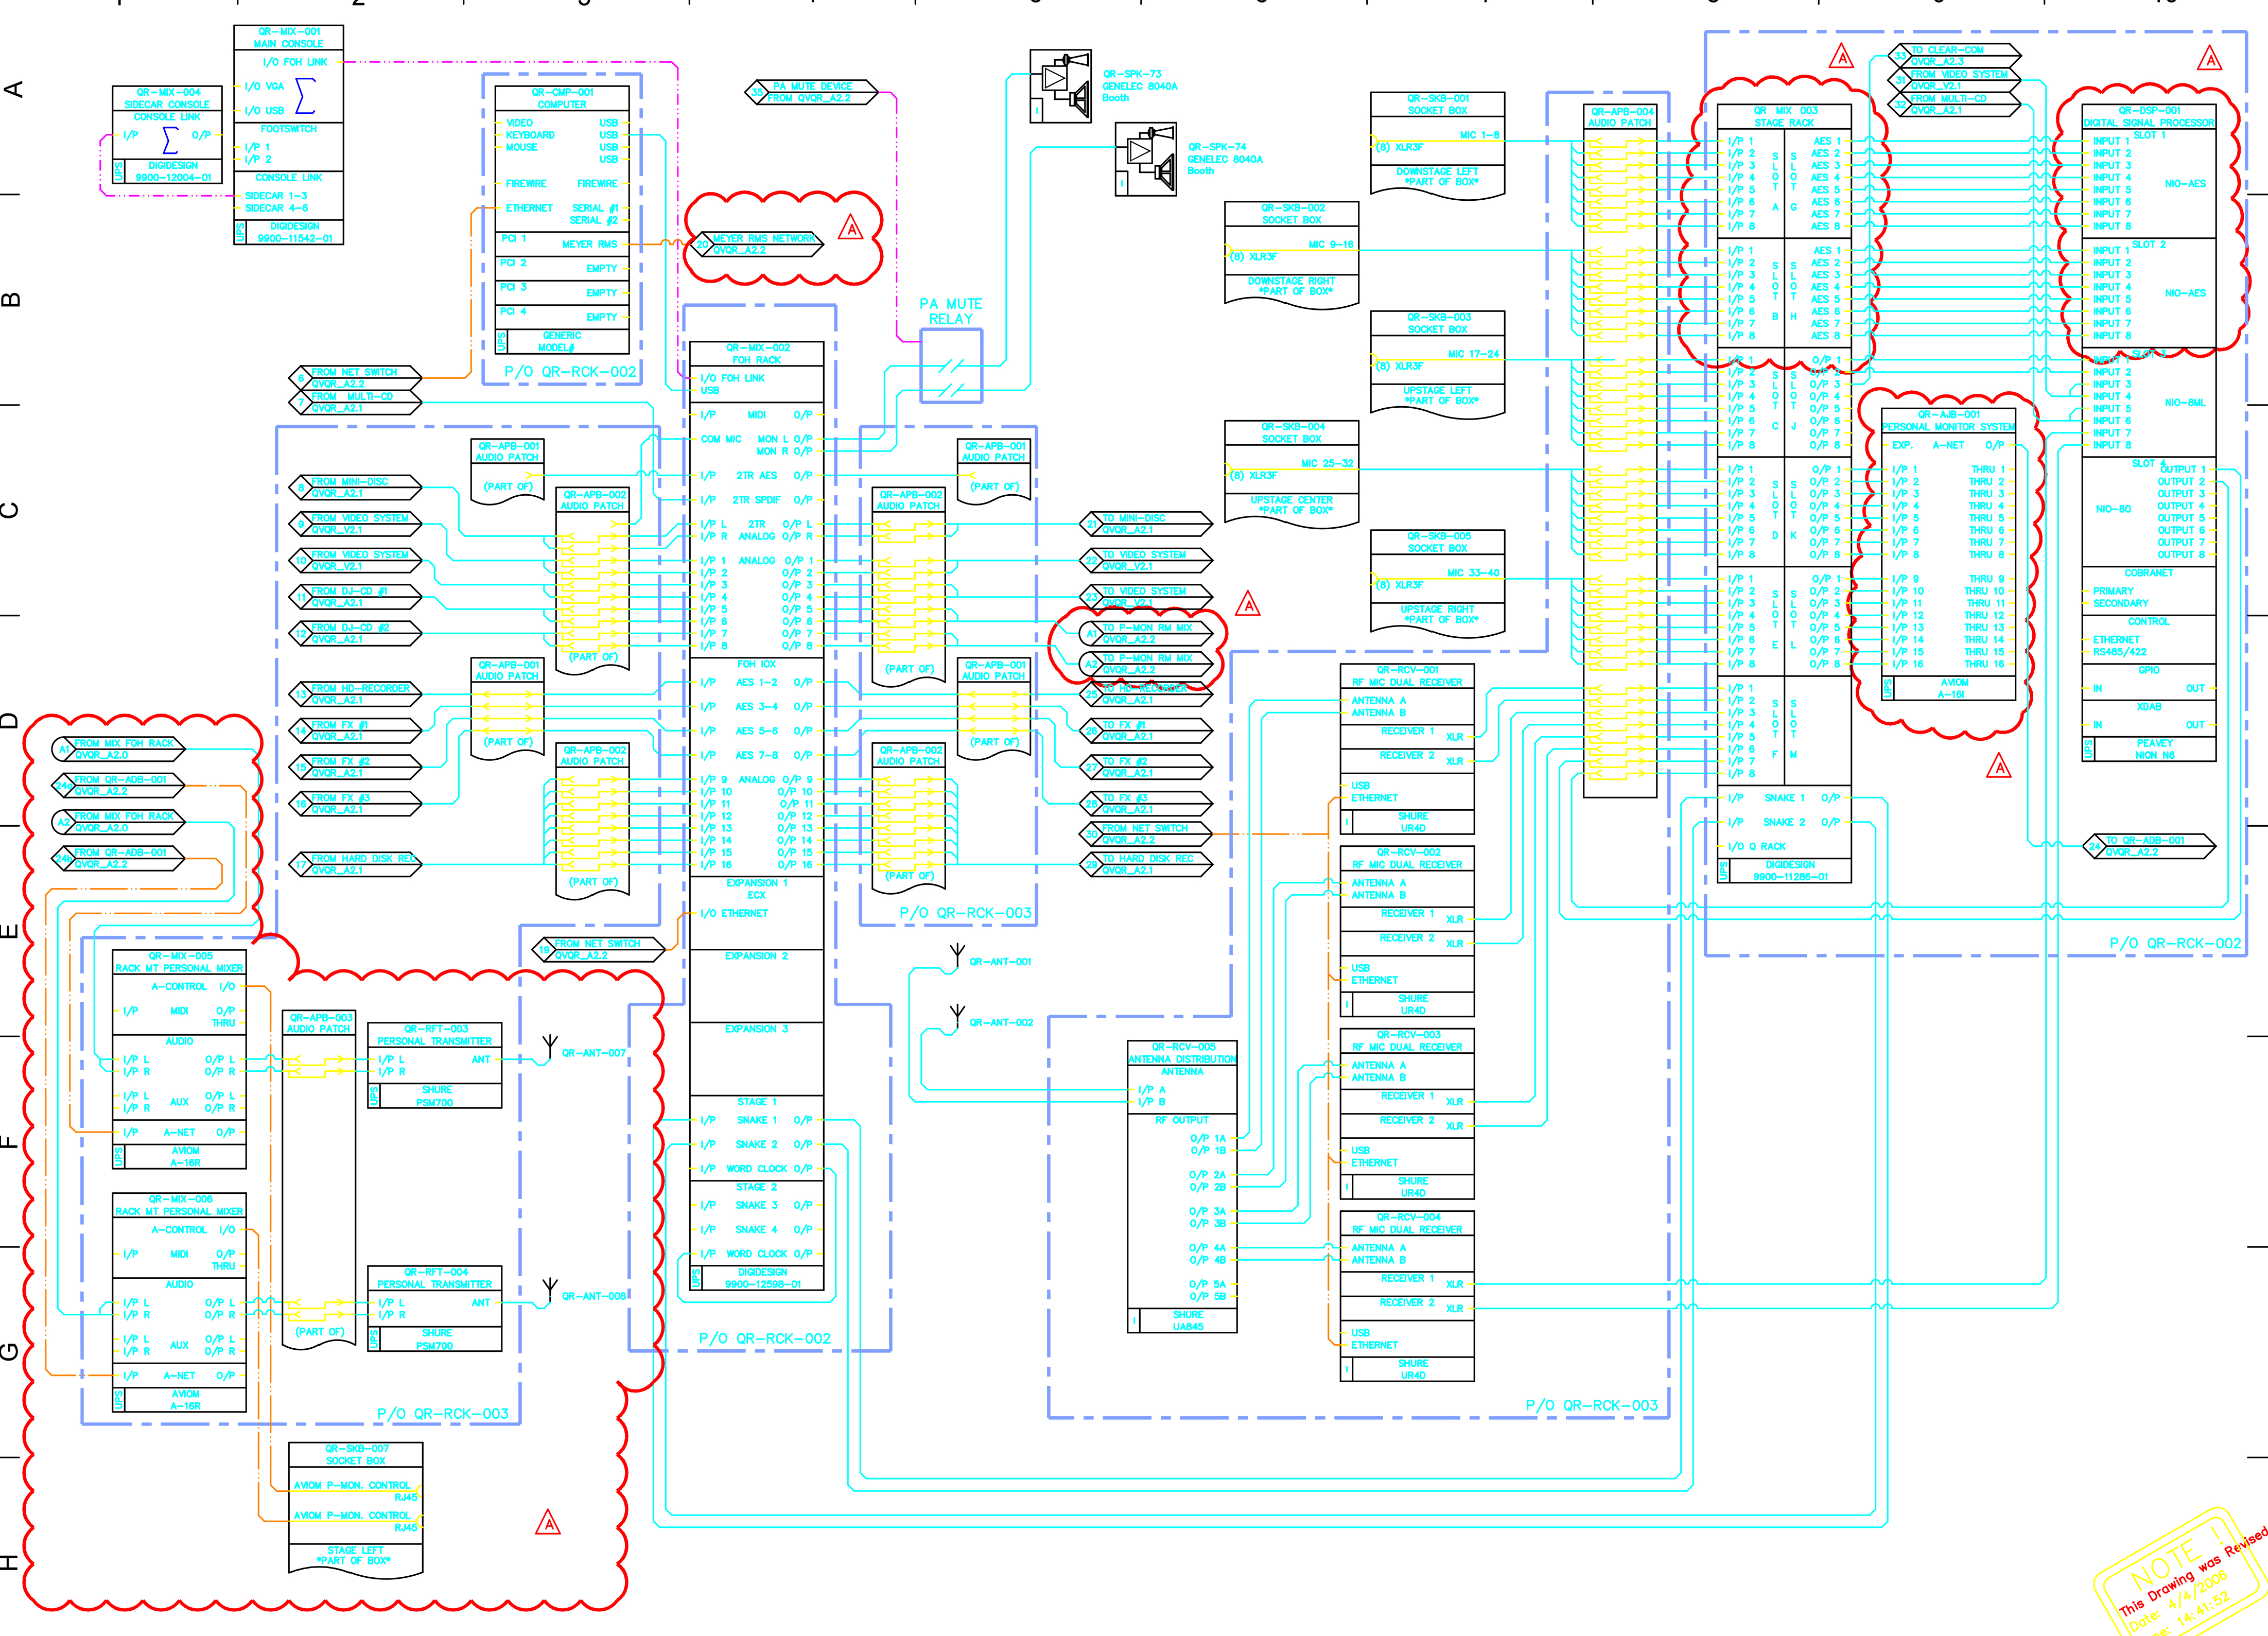This screenshot has height=1636, width=2268.
Task: Select the QR-ANT-001 antenna symbol
Action: click(957, 955)
